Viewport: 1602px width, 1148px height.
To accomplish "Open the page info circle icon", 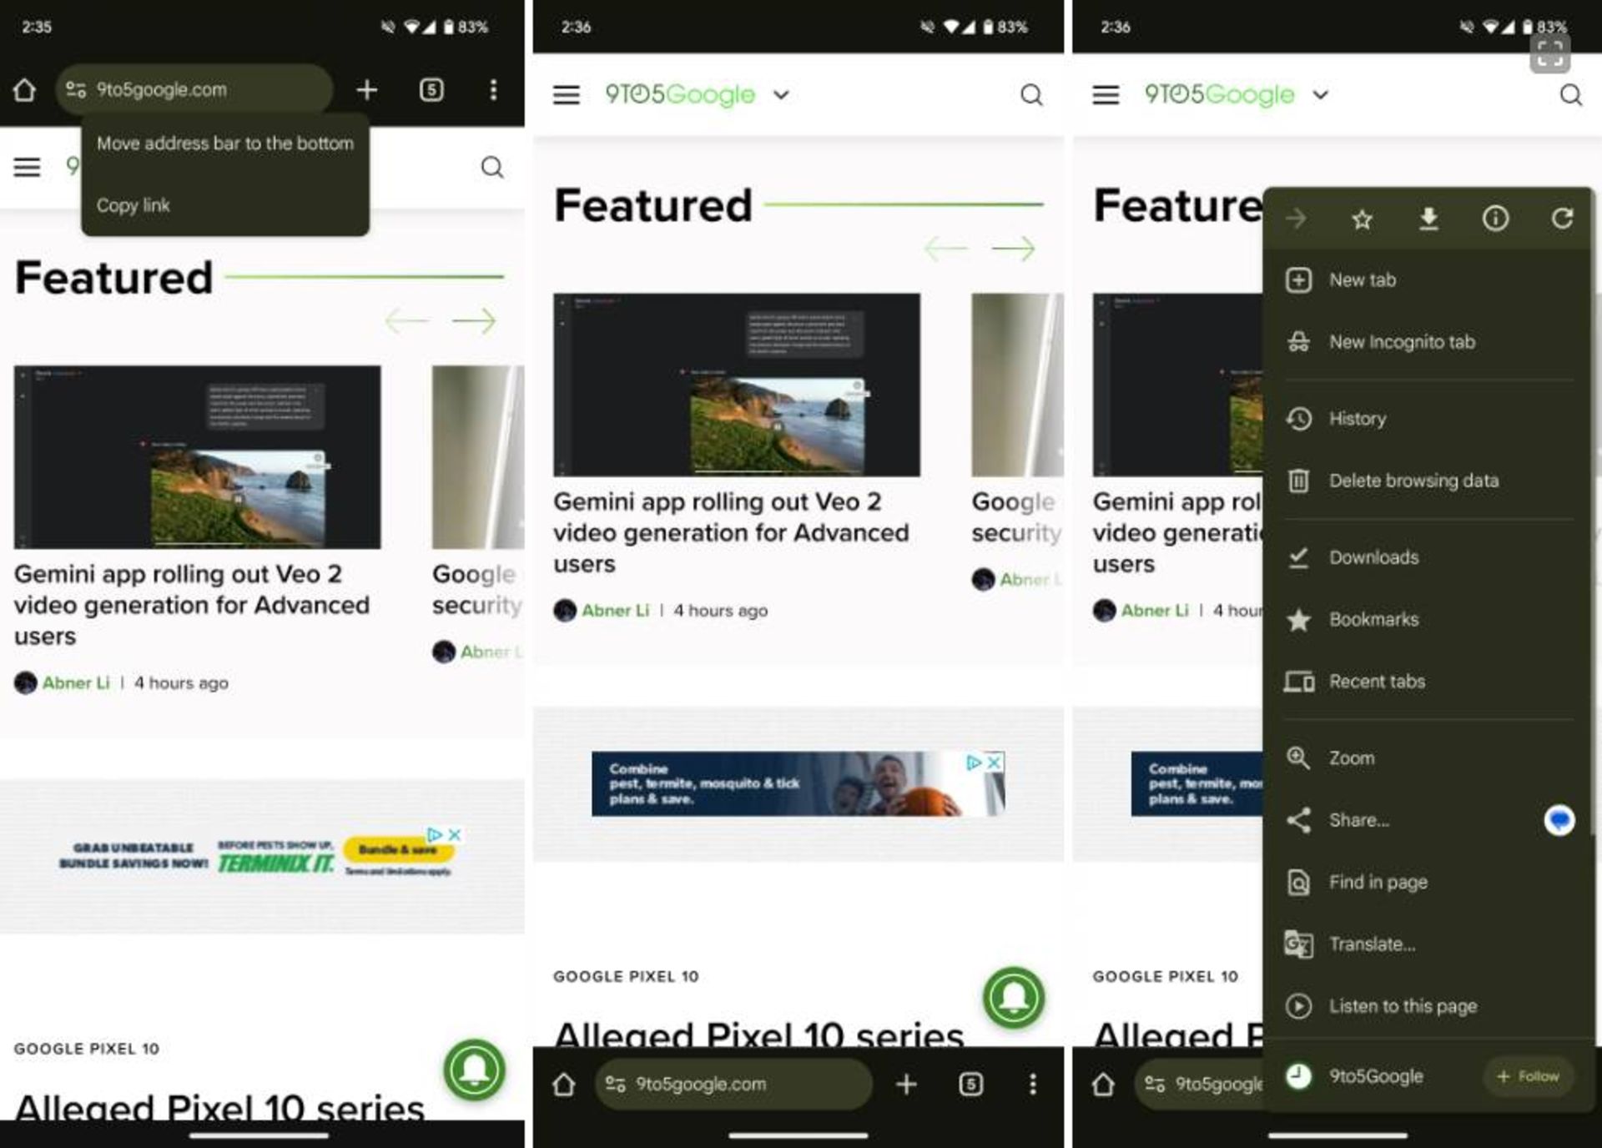I will (x=1494, y=219).
